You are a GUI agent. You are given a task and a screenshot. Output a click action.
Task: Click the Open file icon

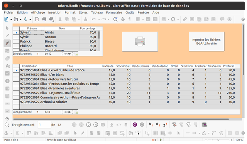click(x=16, y=19)
